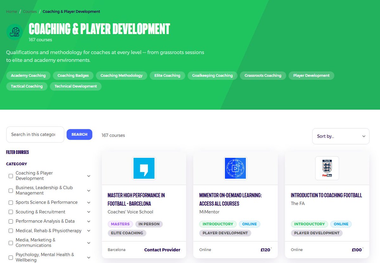Select the Elite Coaching pill in the header
The image size is (380, 263).
point(167,75)
